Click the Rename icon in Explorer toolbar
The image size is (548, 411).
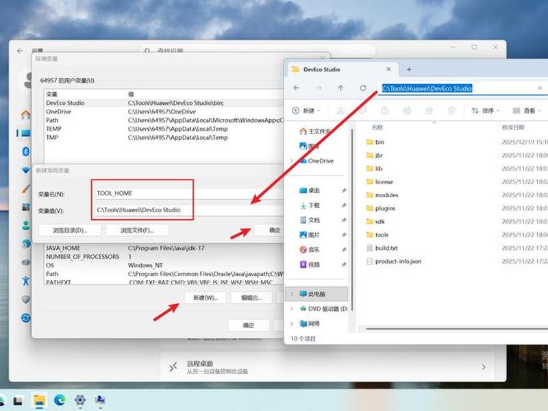pos(407,111)
